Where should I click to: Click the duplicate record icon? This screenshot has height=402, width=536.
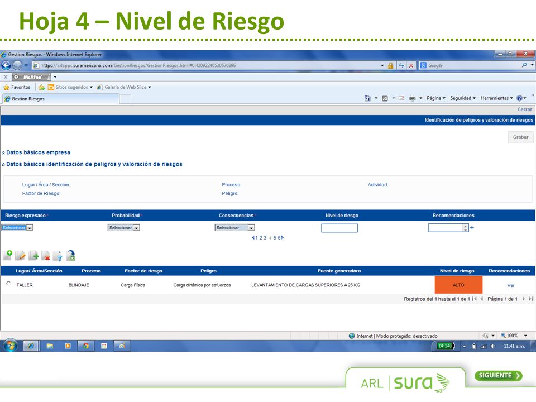tap(33, 255)
